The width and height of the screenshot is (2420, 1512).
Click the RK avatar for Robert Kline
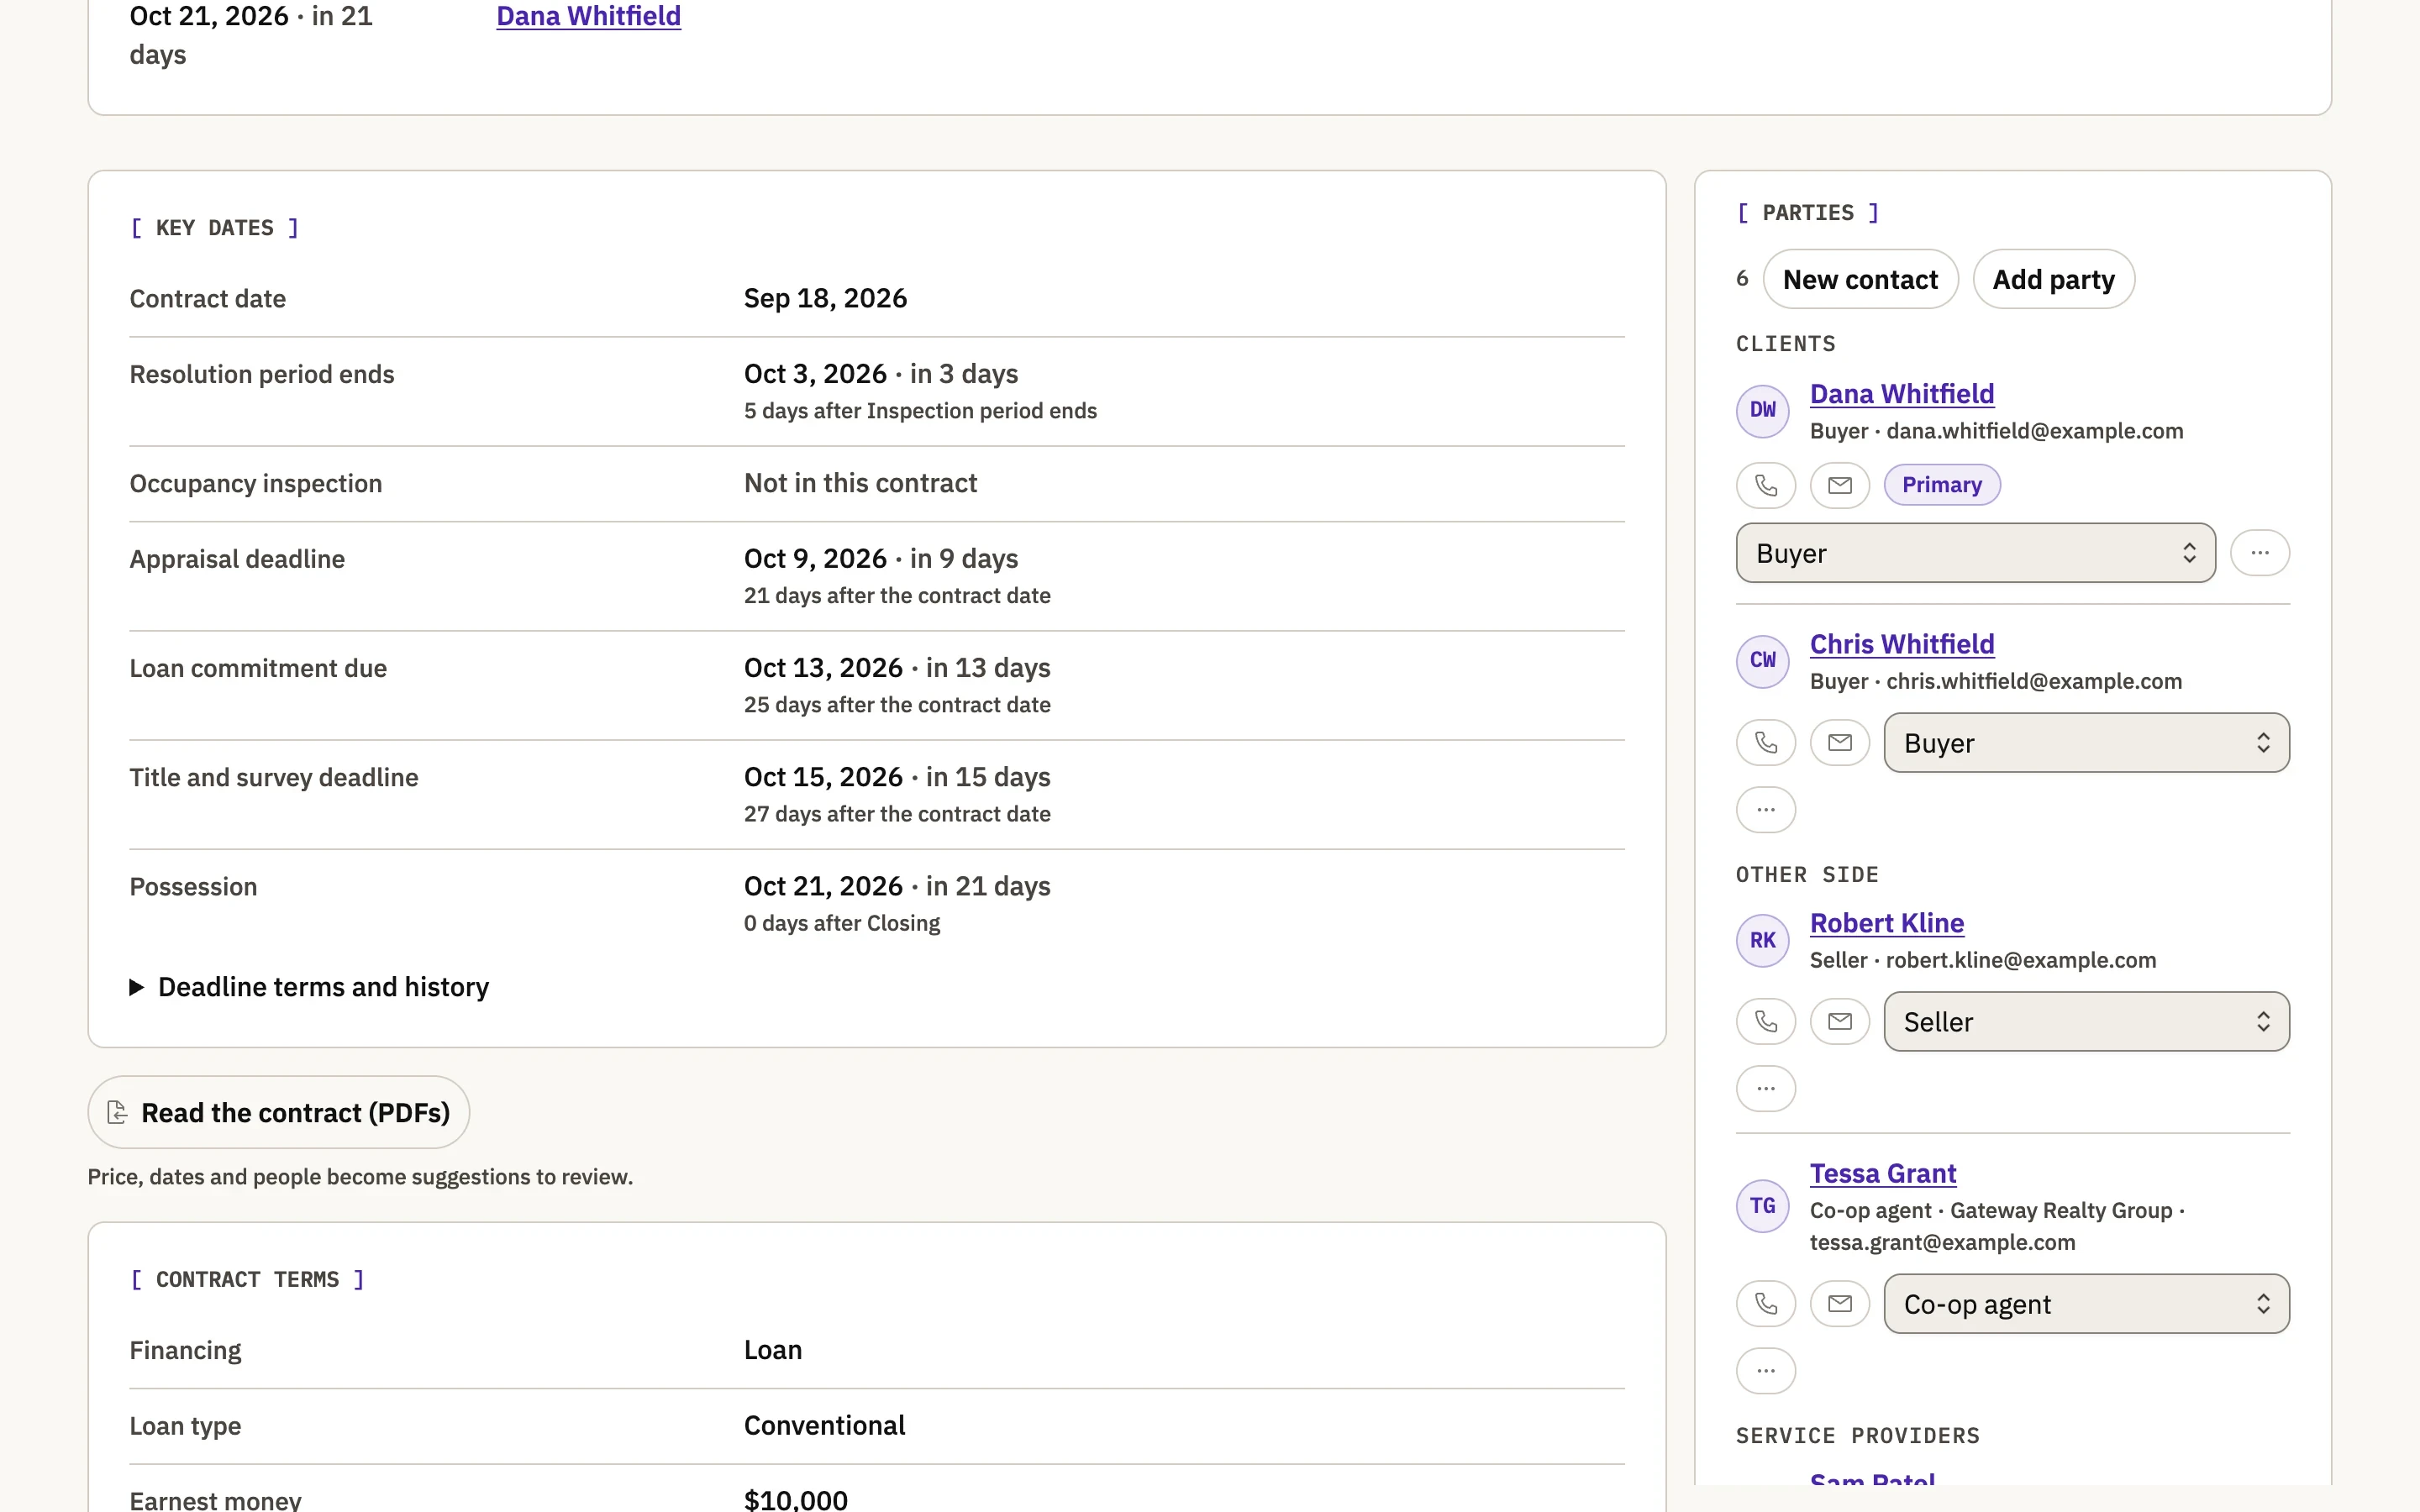[x=1762, y=941]
